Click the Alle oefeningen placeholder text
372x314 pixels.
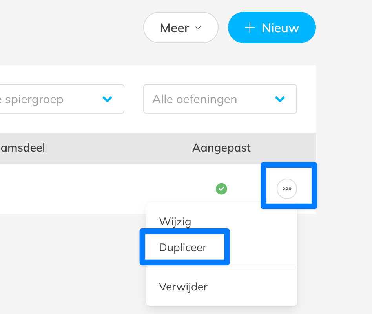click(195, 99)
